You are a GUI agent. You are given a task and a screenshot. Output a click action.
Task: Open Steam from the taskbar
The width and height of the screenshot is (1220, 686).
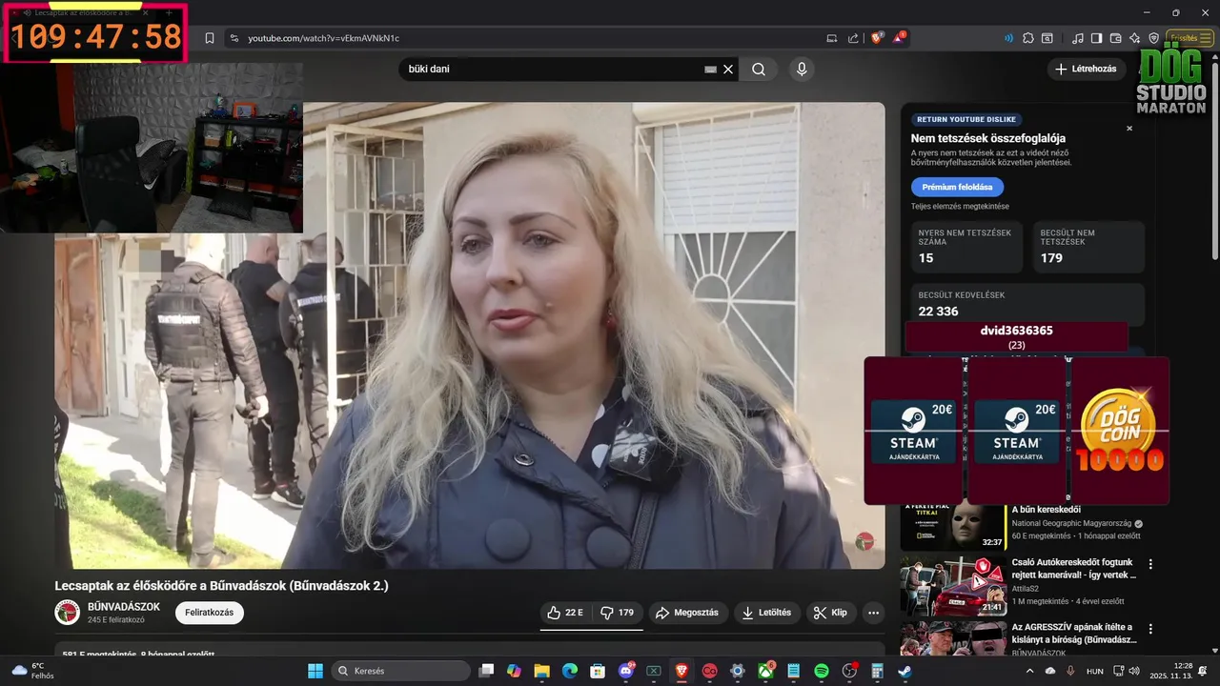coord(905,671)
